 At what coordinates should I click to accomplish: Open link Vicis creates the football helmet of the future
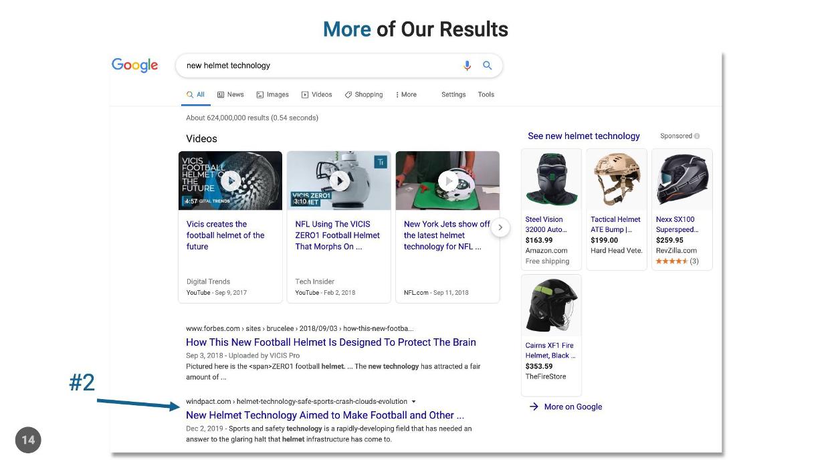point(225,235)
